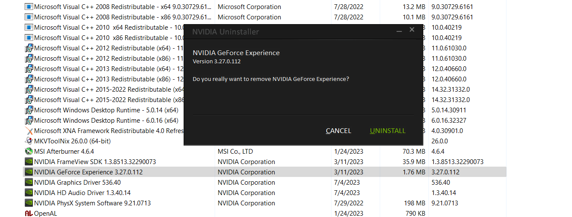
Task: Click the Visual C++ 2010 x64 icon
Action: coord(29,28)
